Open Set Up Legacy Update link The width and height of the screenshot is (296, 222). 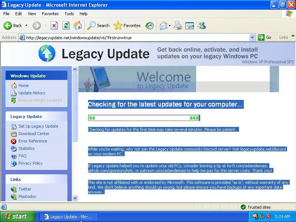[38, 126]
